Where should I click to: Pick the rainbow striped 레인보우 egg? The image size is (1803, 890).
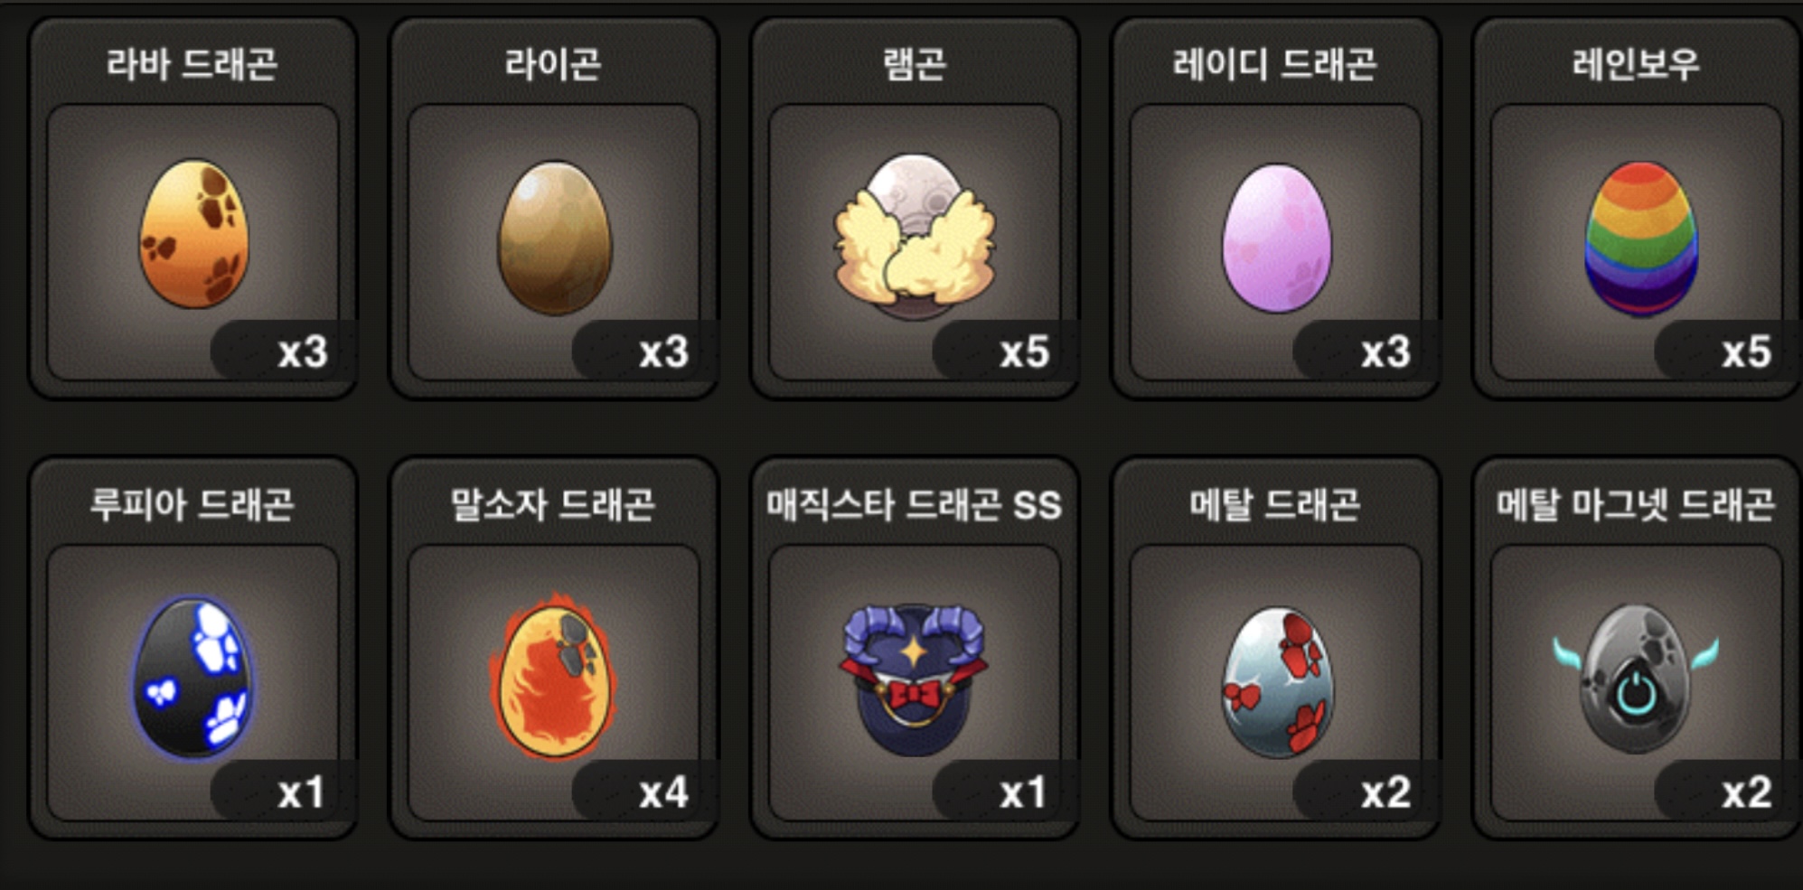[x=1640, y=239]
